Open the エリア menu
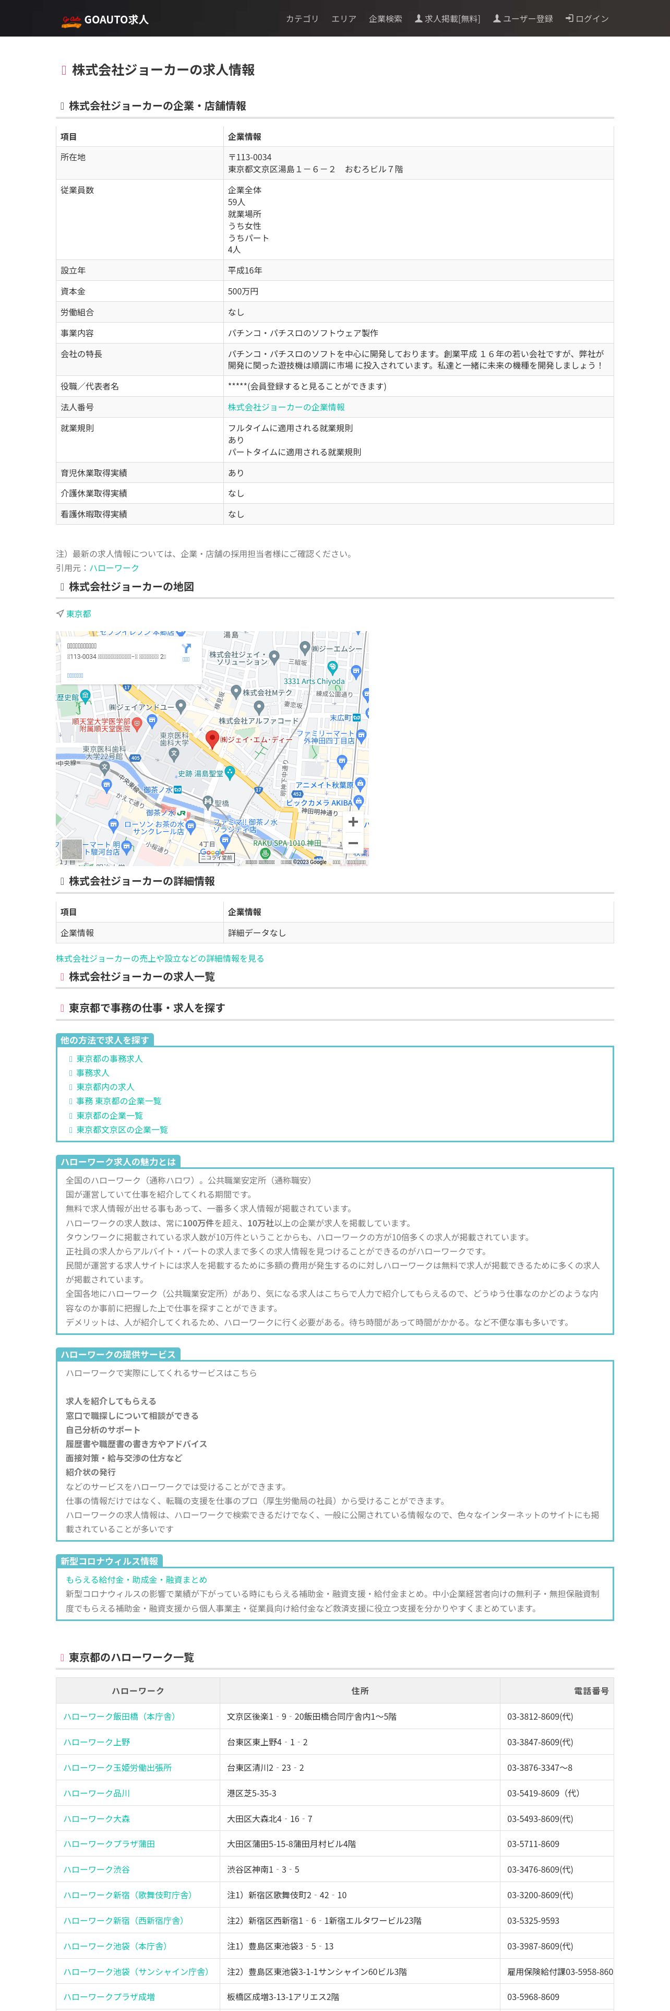670x2011 pixels. pos(343,19)
